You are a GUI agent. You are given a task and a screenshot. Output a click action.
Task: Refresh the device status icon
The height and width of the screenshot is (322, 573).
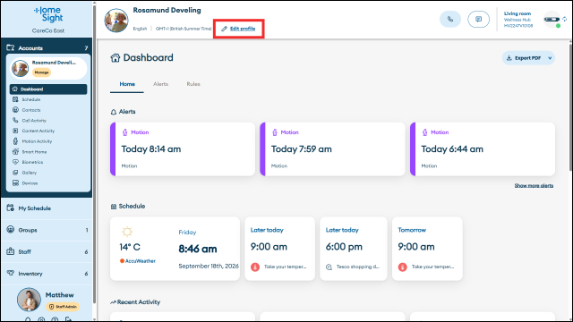click(565, 19)
